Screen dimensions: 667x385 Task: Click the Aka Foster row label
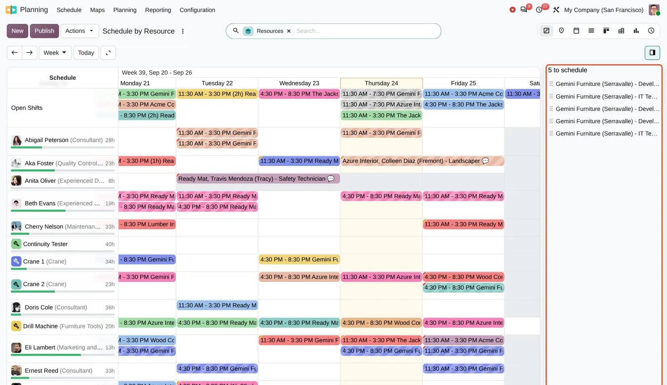(x=64, y=163)
